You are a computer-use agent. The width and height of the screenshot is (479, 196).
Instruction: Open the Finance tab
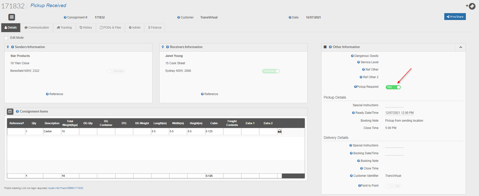coord(155,28)
